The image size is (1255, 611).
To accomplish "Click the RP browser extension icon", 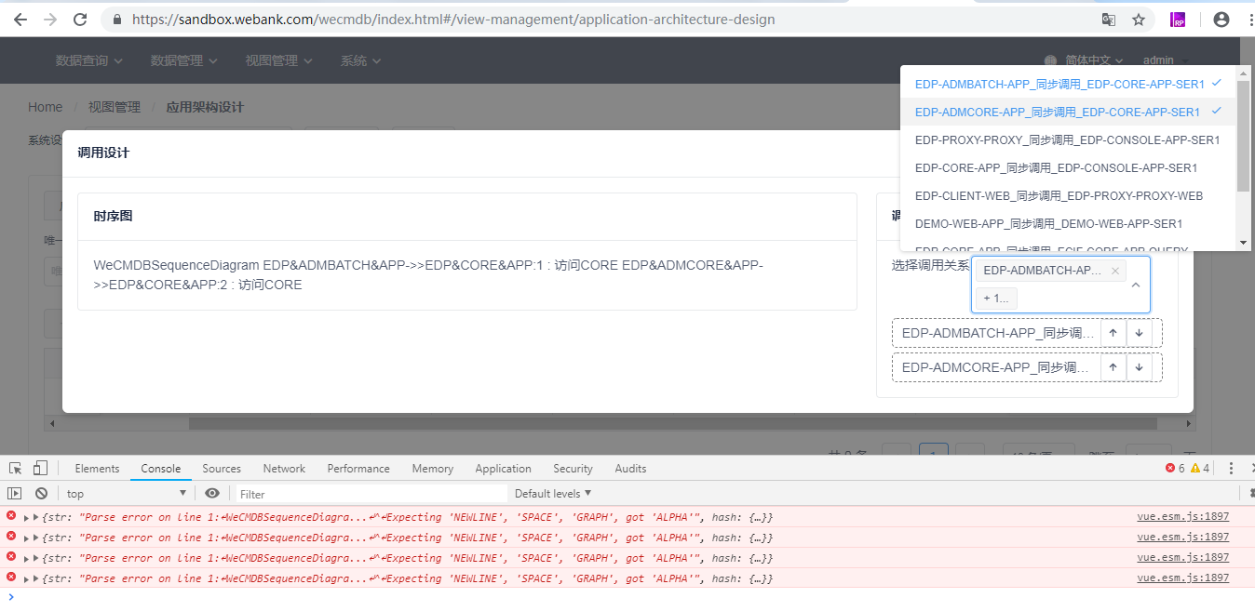I will (x=1178, y=19).
